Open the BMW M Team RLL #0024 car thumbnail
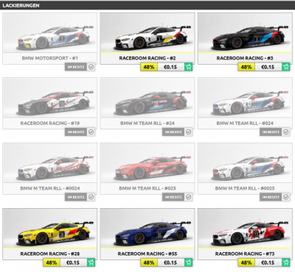This screenshot has height=272, width=295. coord(50,162)
